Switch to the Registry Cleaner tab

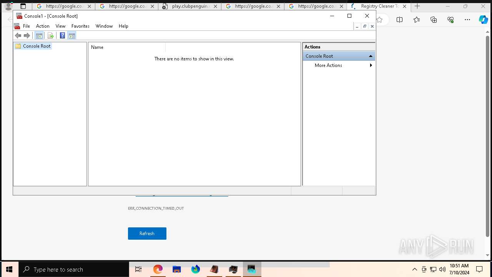tap(379, 6)
